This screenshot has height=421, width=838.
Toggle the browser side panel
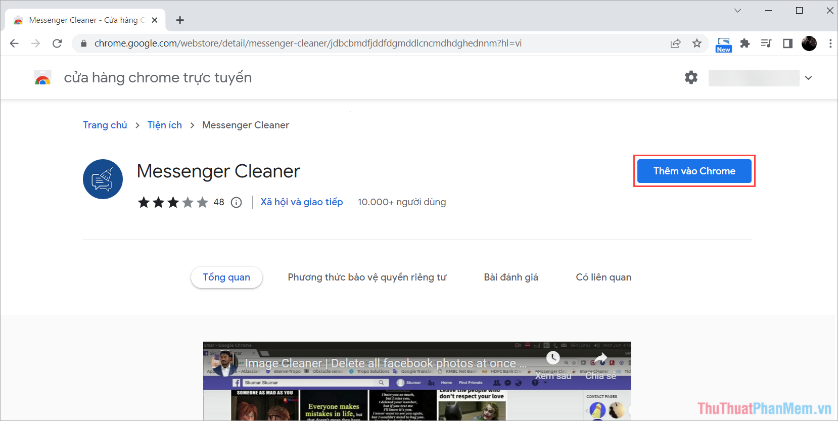click(787, 43)
